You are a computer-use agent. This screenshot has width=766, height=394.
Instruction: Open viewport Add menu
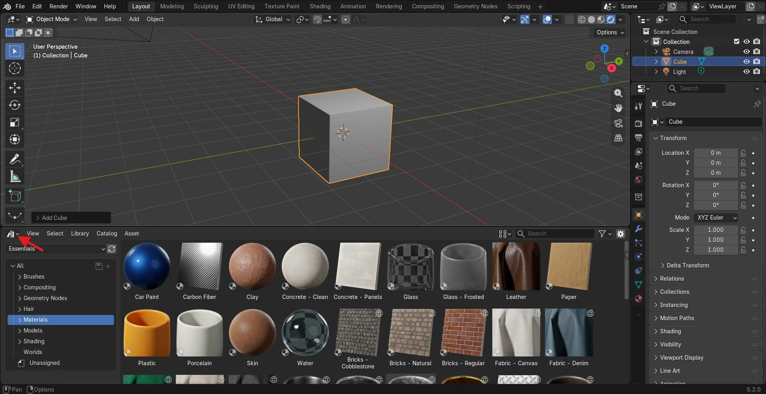coord(134,19)
